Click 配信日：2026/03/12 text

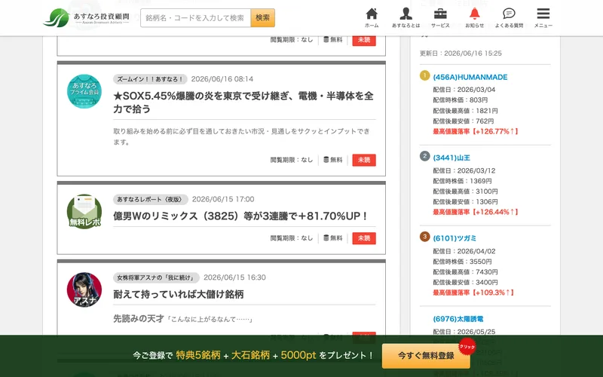[x=464, y=170]
